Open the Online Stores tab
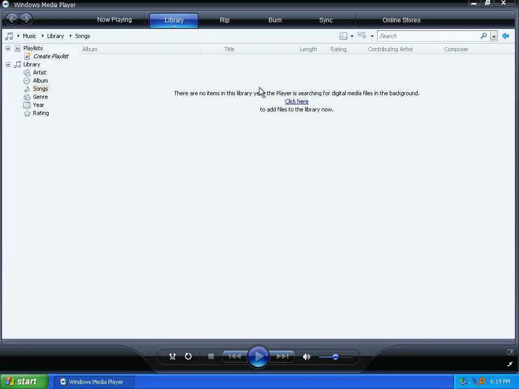519x389 pixels. point(401,20)
